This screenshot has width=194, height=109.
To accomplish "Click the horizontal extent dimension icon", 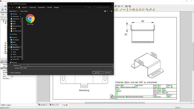I will click(143, 10).
